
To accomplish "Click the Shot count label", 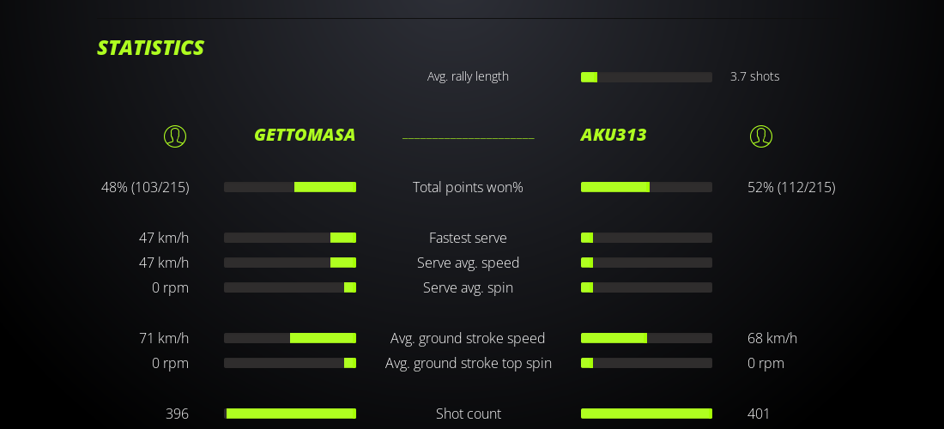I will 468,414.
